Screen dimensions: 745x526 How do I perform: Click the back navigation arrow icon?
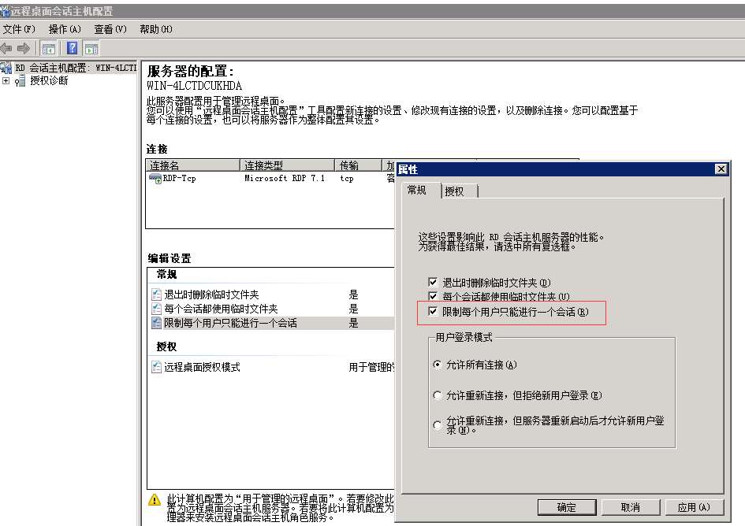pos(6,48)
